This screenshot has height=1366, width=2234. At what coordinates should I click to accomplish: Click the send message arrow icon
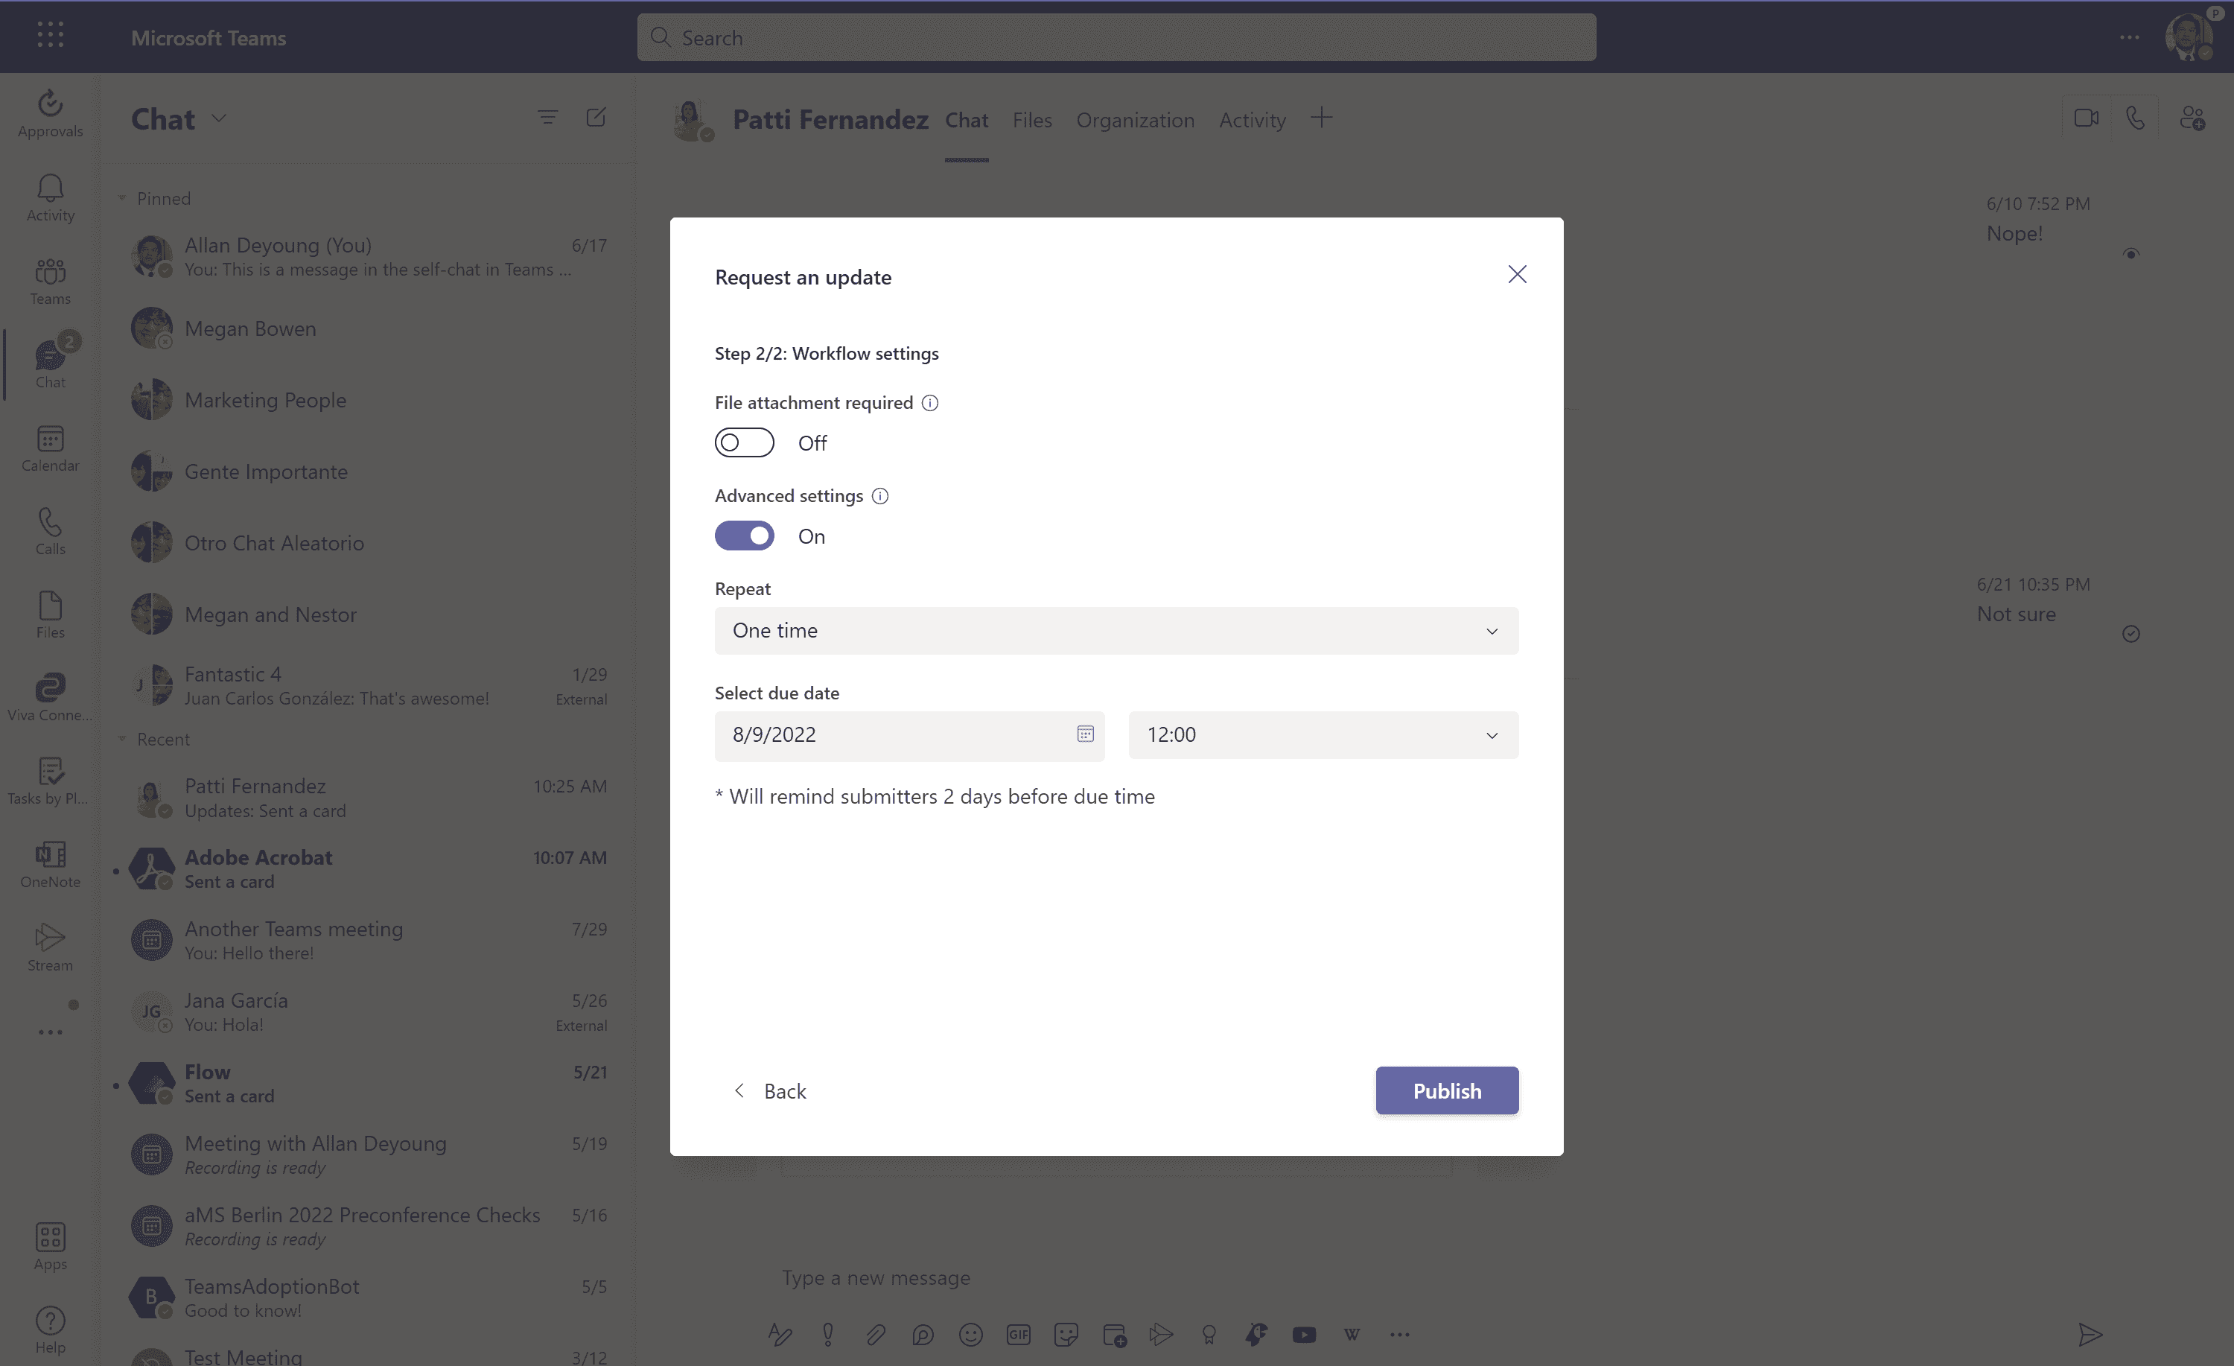coord(2091,1334)
